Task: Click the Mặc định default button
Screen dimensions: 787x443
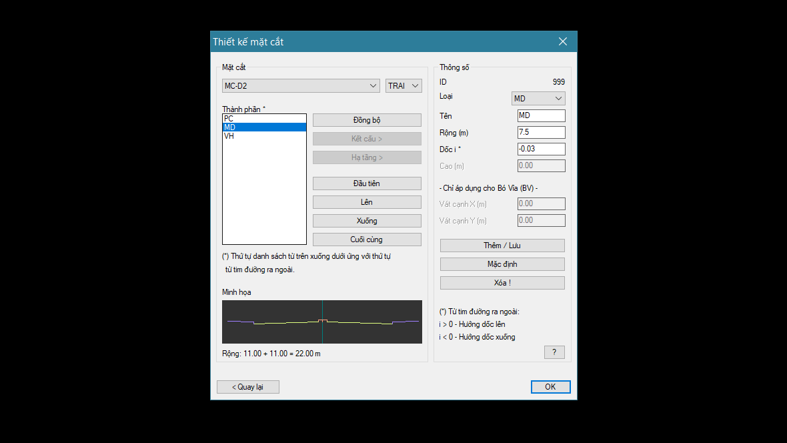Action: tap(502, 264)
